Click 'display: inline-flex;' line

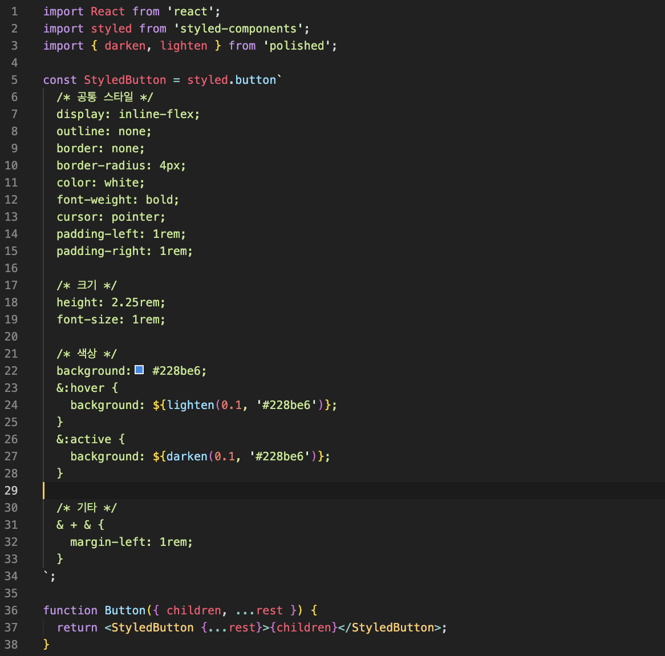(128, 114)
